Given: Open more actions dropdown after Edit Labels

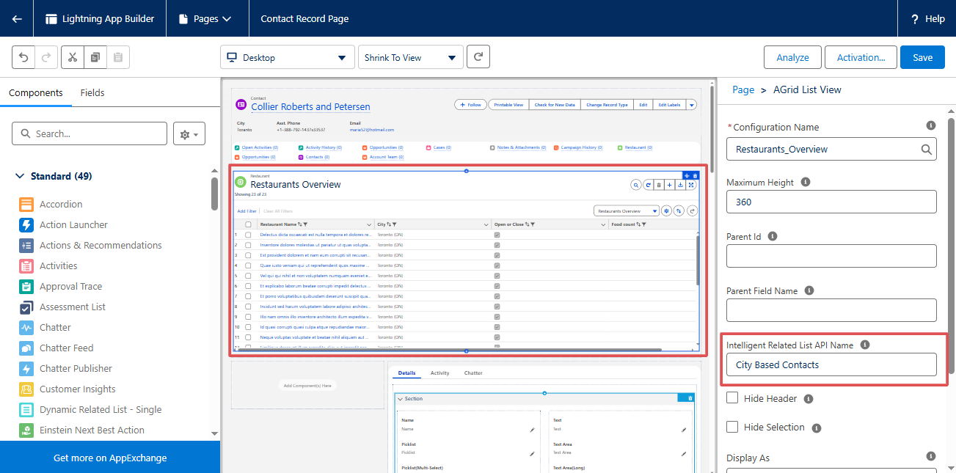Looking at the screenshot, I should click(x=692, y=105).
